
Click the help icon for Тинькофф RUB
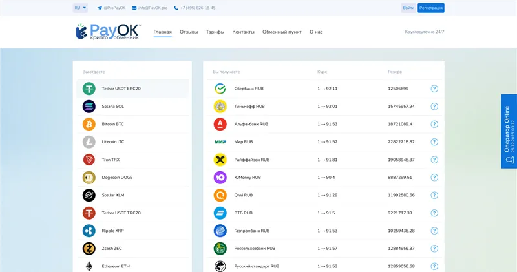pos(434,107)
